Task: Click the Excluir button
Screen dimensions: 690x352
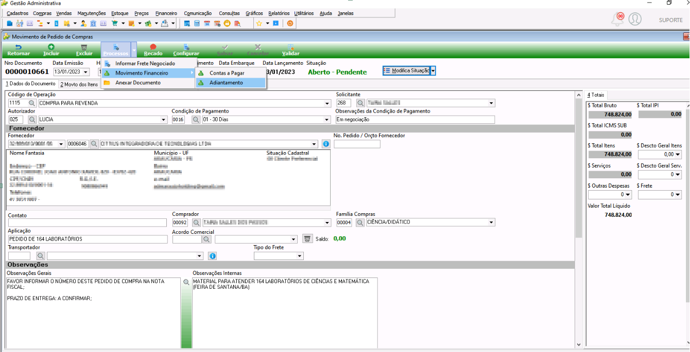Action: pos(84,50)
